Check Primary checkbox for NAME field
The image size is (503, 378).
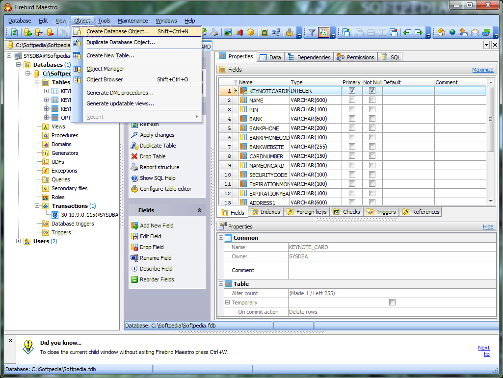pyautogui.click(x=352, y=100)
